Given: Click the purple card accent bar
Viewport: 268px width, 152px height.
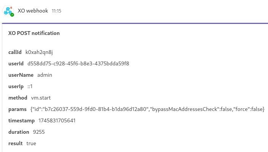Looking at the screenshot, I should [x=135, y=23].
